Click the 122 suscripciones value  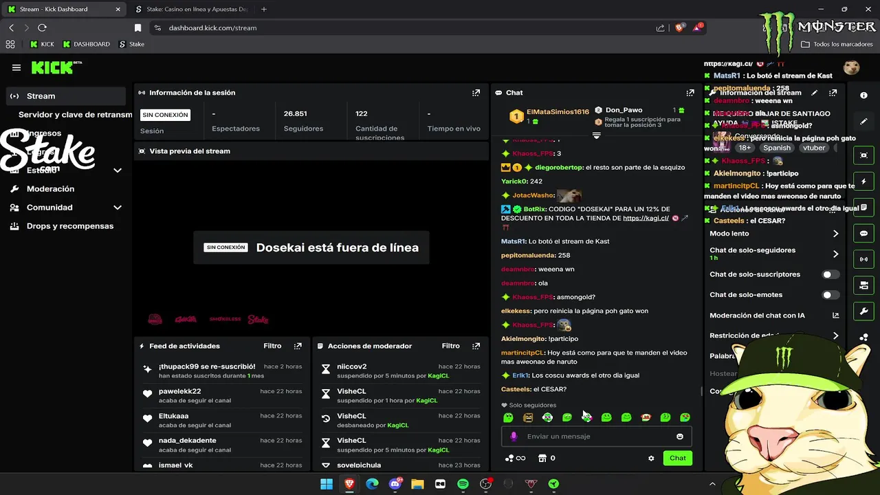(362, 113)
